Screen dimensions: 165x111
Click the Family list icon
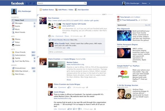[x=13, y=58]
